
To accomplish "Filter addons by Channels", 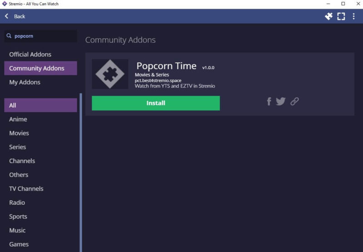I will pos(40,161).
